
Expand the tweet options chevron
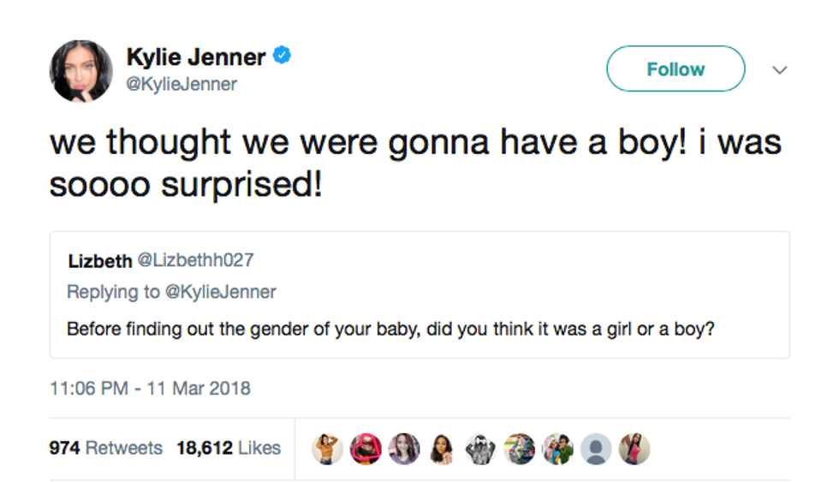(779, 70)
